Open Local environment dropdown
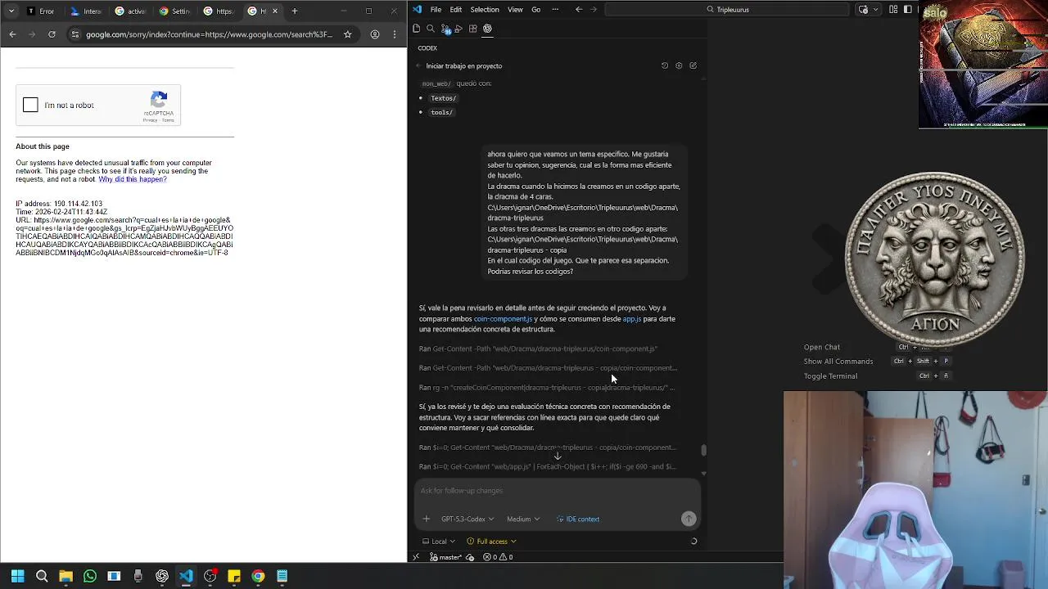The height and width of the screenshot is (589, 1048). pyautogui.click(x=440, y=541)
